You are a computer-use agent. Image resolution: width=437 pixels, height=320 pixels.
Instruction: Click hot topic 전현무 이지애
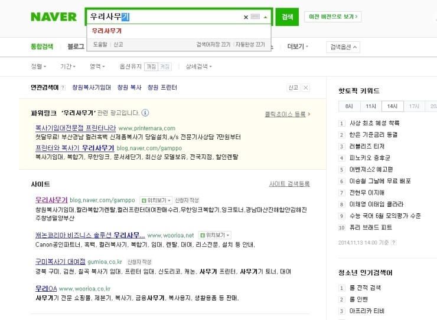pos(367,193)
